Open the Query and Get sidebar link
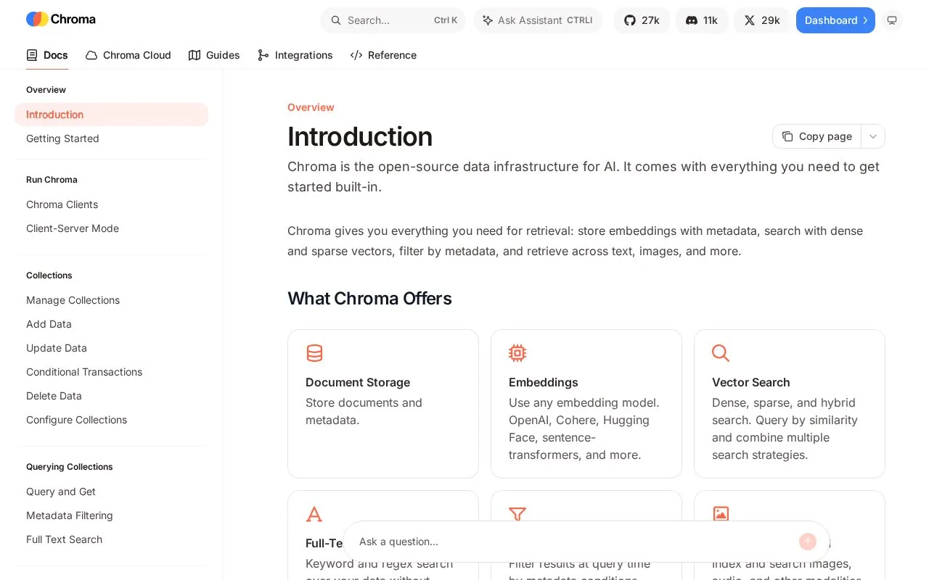 click(111, 492)
